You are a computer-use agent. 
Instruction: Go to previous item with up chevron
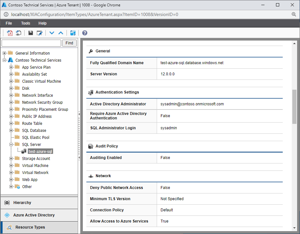[61, 33]
